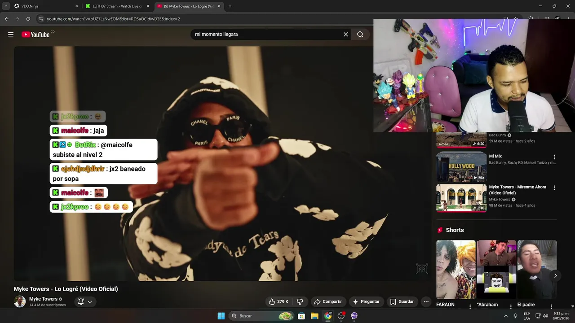Screen dimensions: 575x323
Task: Click the Compartir share button
Action: 328,301
